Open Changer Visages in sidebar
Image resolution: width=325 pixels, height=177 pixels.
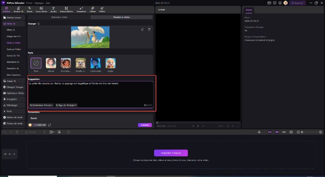14,87
